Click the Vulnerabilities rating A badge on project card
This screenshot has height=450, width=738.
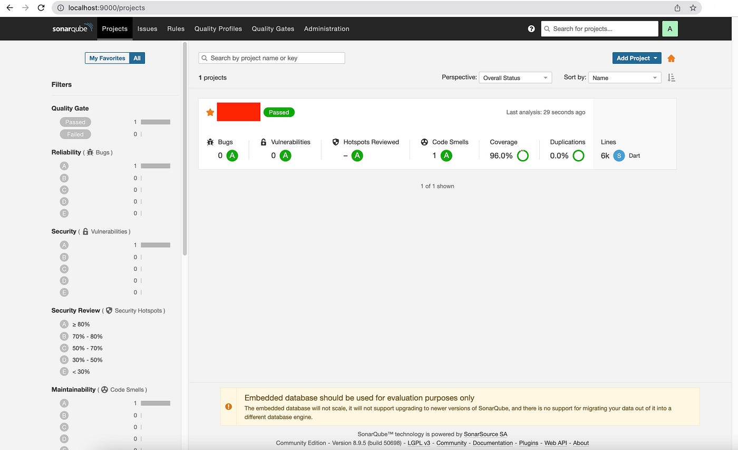(x=285, y=155)
